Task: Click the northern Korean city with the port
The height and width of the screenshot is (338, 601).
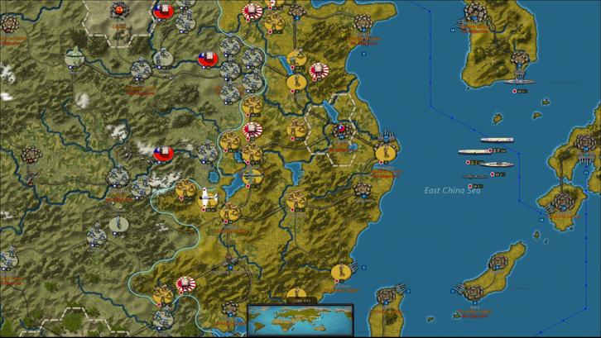Action: (x=475, y=11)
